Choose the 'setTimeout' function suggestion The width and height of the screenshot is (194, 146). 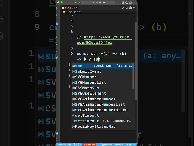[102, 116]
